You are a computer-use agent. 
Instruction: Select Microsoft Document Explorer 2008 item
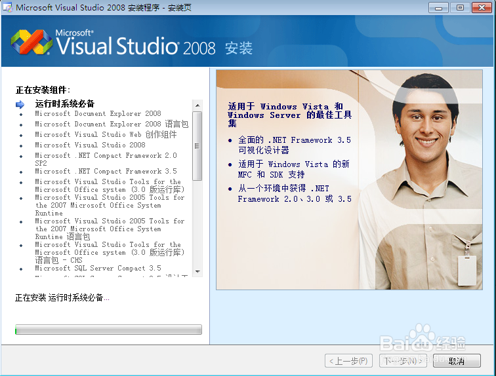pos(98,113)
